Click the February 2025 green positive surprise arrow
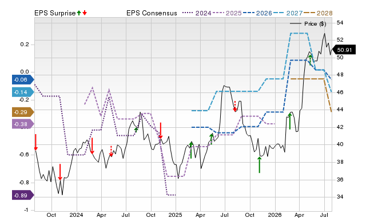The width and height of the screenshot is (366, 218). [x=191, y=150]
